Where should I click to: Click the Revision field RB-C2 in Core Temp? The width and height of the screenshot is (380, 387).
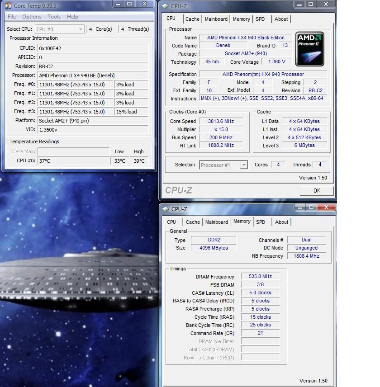[x=93, y=66]
